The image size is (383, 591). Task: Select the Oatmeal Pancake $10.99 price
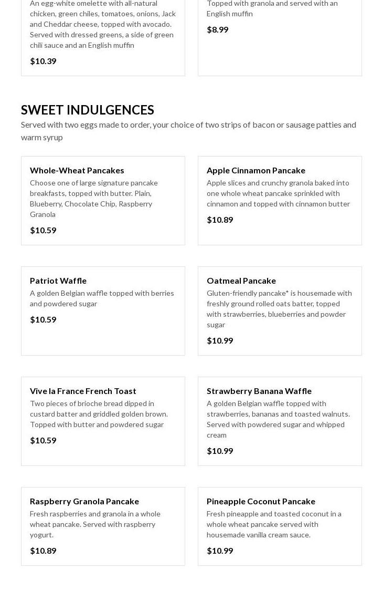[x=220, y=340]
